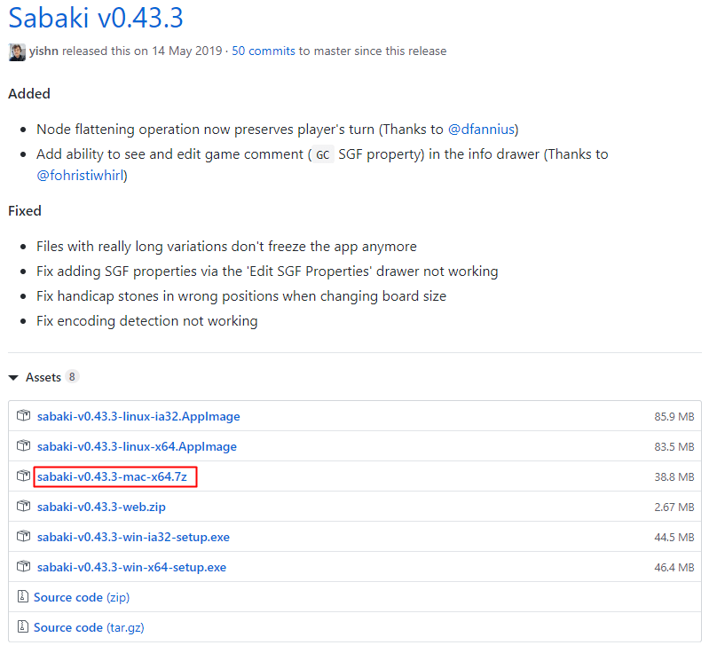Click package icon beside web.zip asset
This screenshot has width=717, height=653.
click(23, 506)
